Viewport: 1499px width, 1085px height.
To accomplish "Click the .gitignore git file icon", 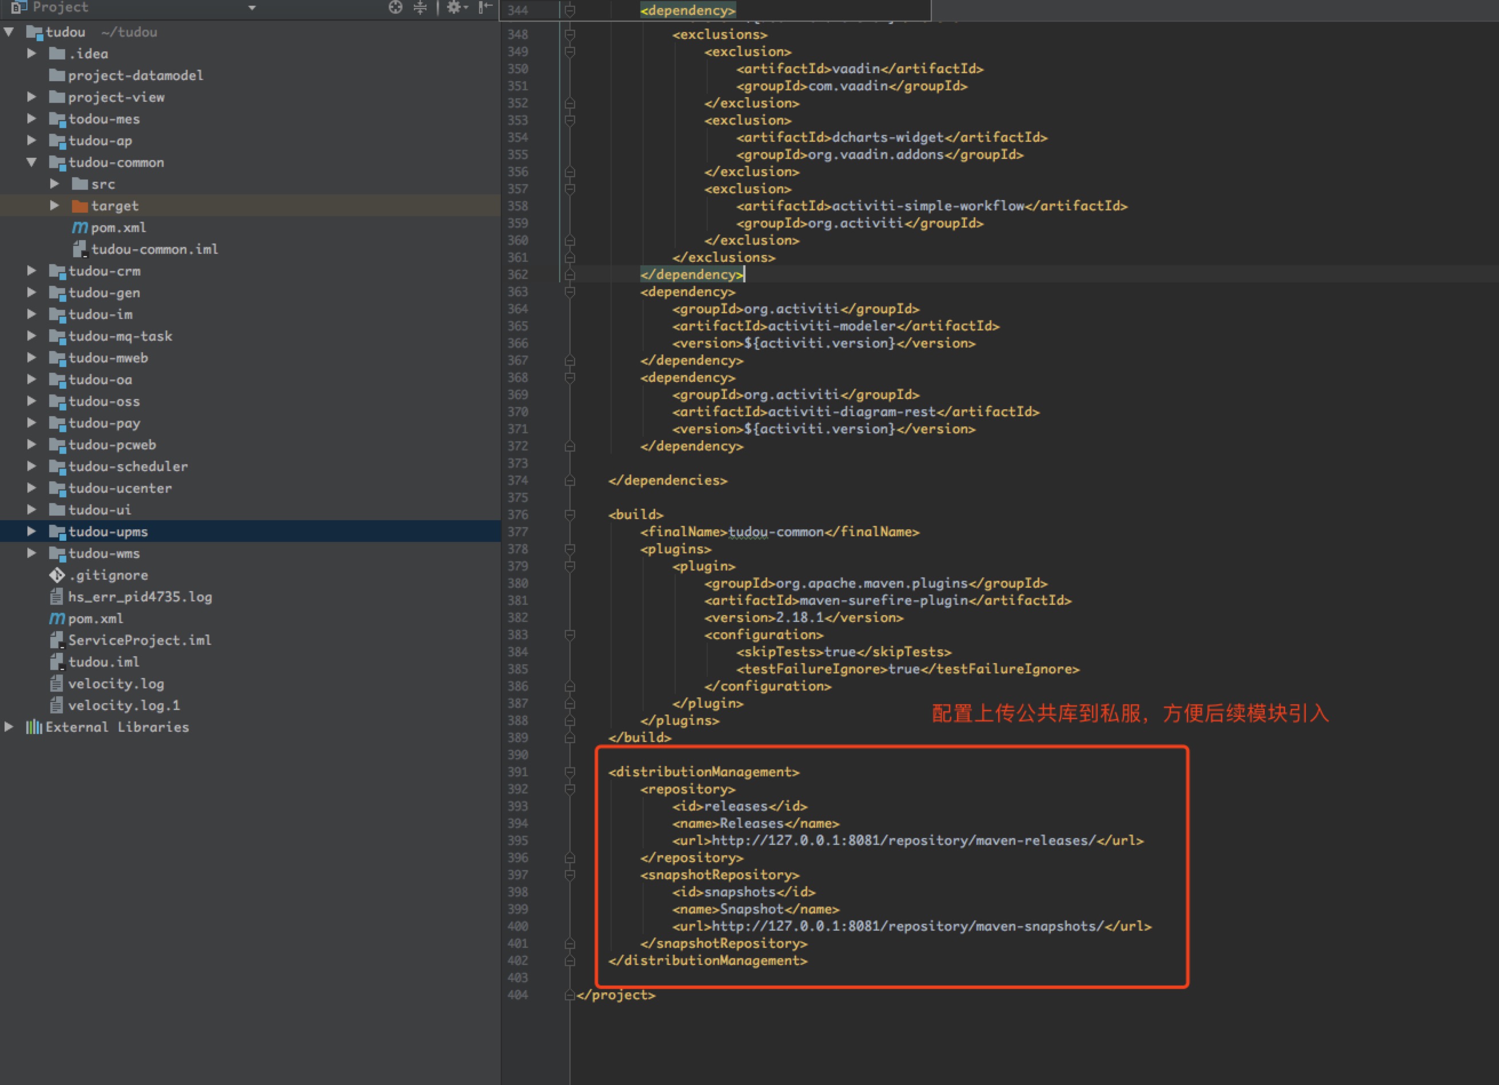I will tap(58, 575).
